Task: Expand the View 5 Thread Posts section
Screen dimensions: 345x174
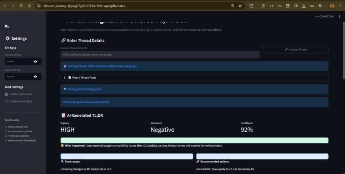Action: pos(194,77)
